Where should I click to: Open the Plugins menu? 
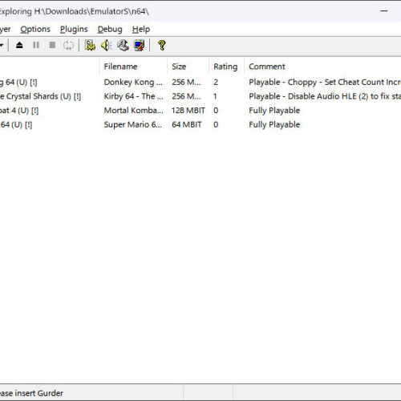[x=74, y=29]
